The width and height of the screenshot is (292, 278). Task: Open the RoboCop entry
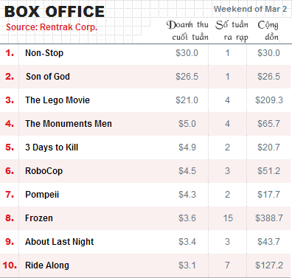click(44, 171)
